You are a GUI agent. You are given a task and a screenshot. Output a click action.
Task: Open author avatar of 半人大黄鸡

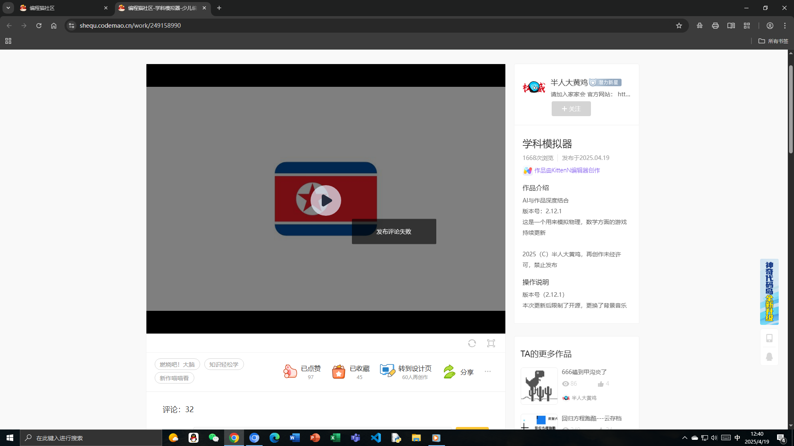(x=534, y=87)
